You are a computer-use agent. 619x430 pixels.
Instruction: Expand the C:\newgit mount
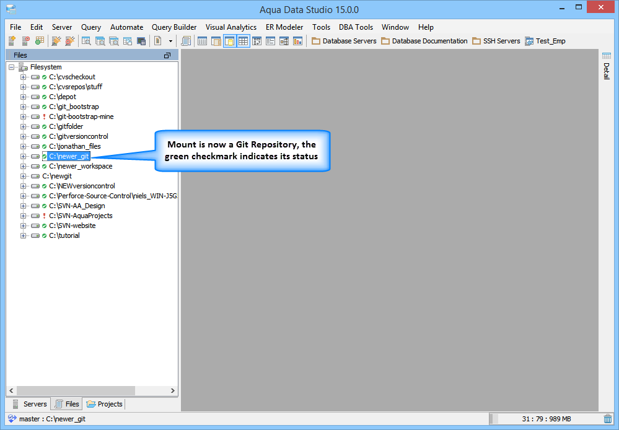click(x=24, y=176)
